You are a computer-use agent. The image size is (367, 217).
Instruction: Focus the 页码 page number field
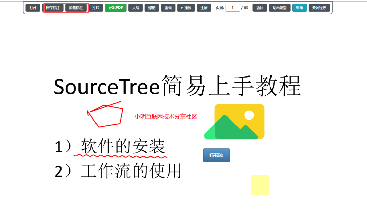233,8
